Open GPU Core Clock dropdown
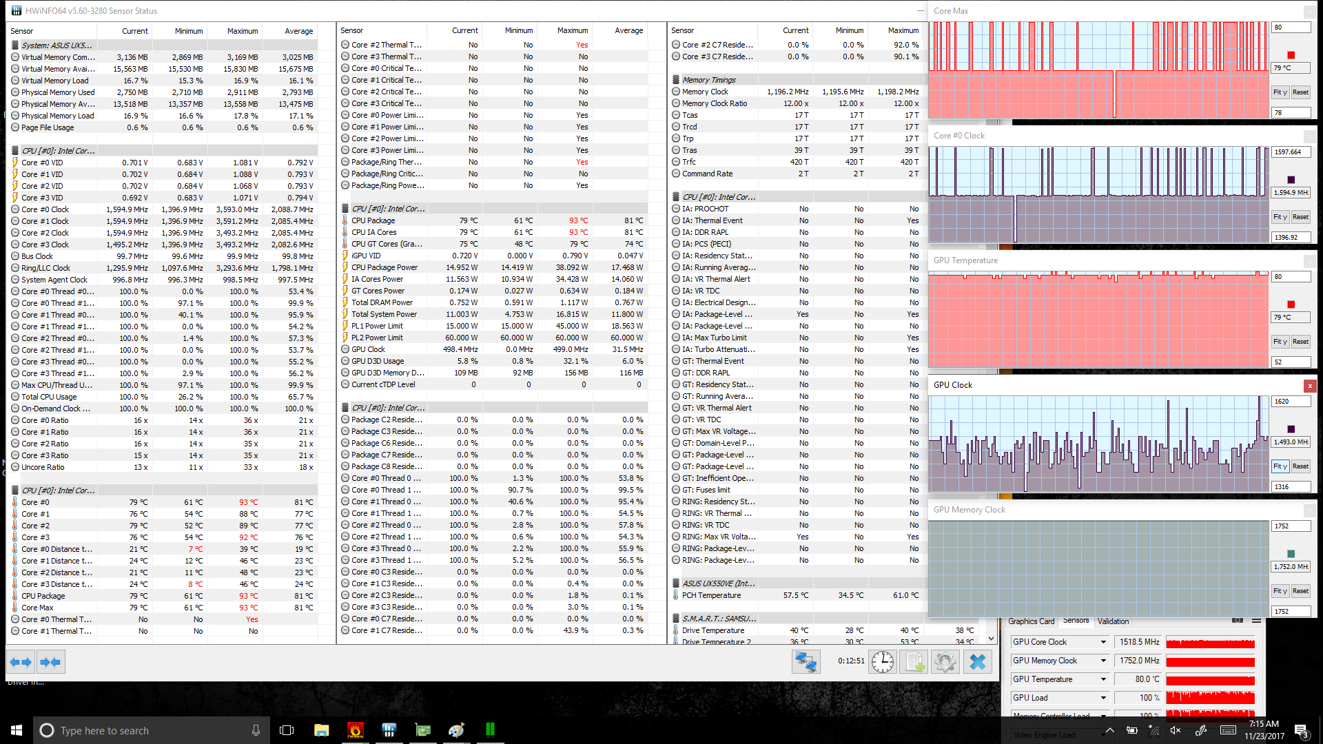The width and height of the screenshot is (1323, 744). coord(1103,642)
